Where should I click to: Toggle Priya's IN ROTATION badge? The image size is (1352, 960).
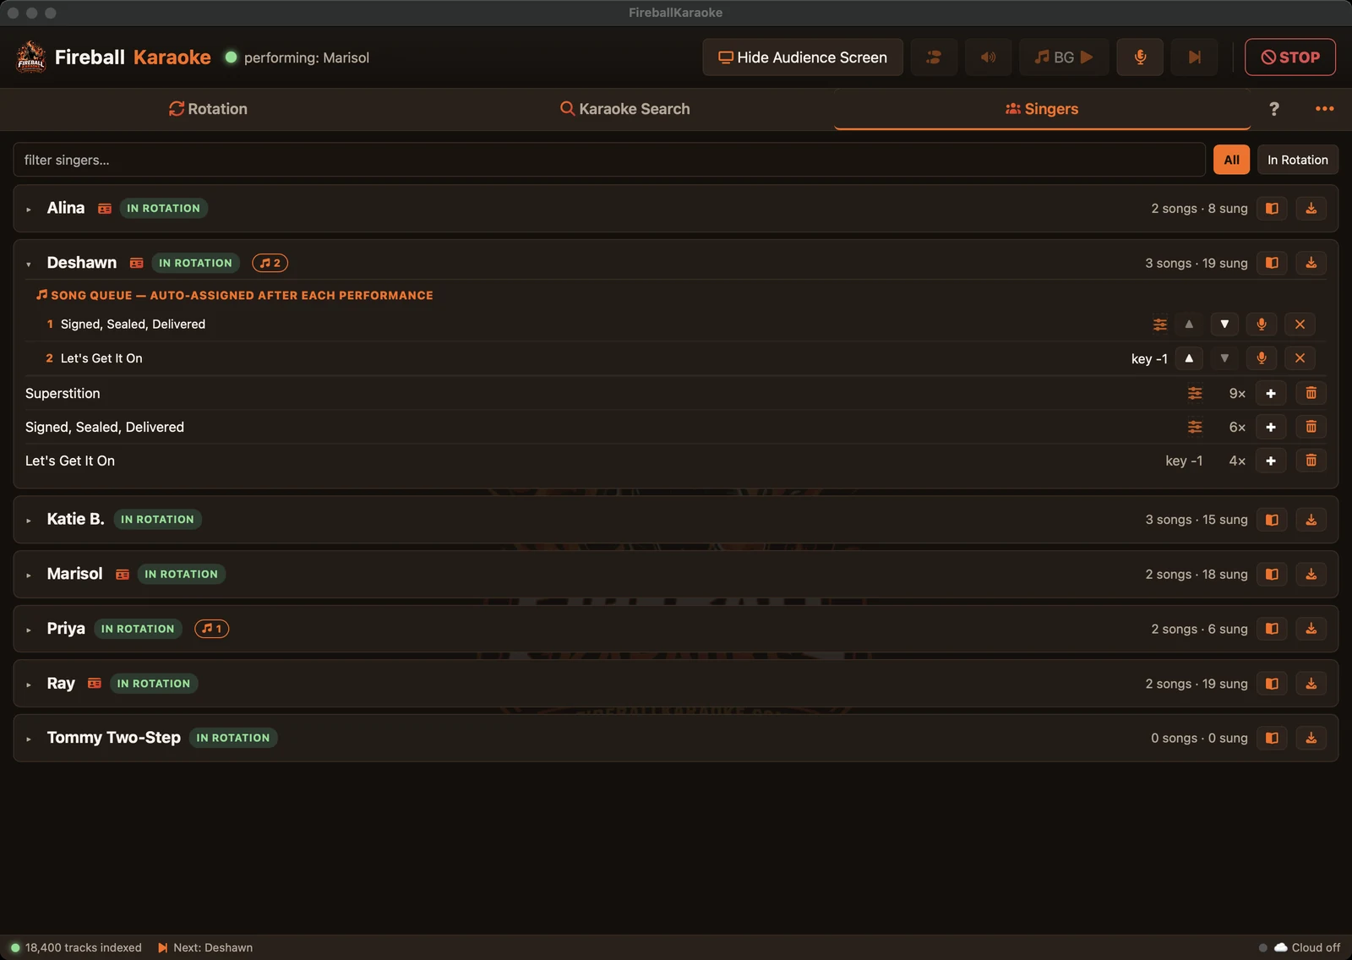coord(138,629)
